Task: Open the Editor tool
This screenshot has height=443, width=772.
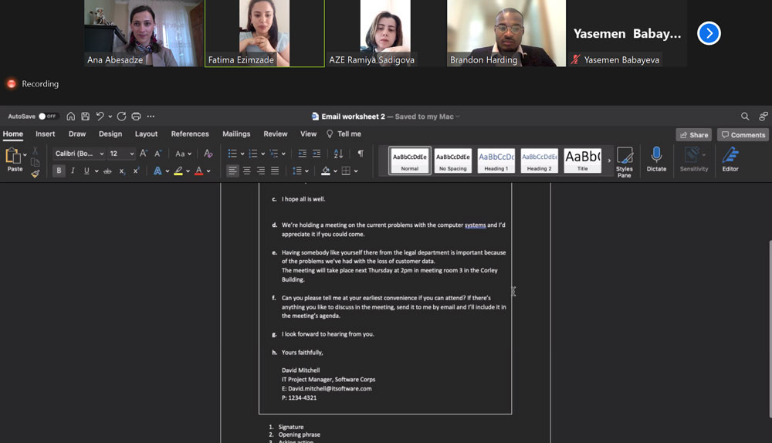Action: 730,159
